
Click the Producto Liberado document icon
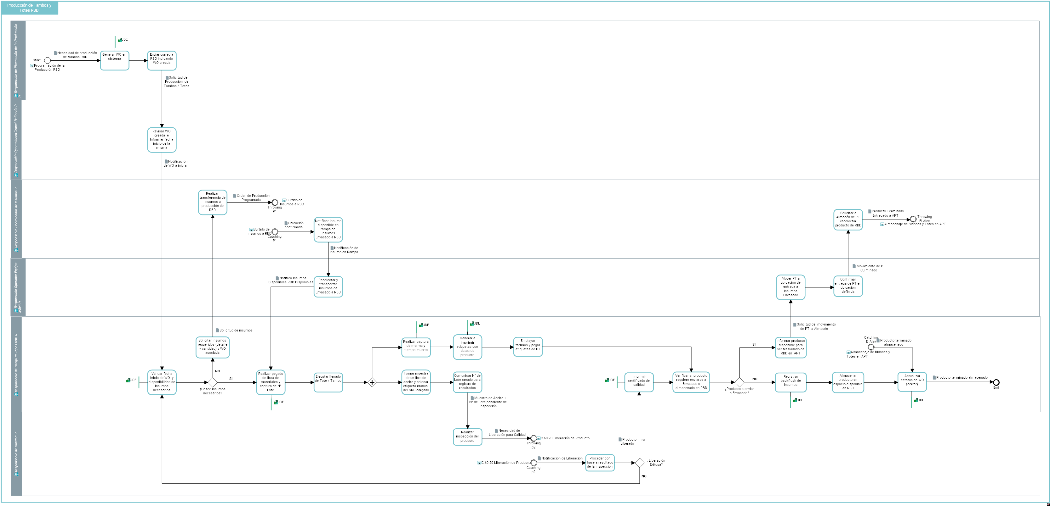pyautogui.click(x=620, y=439)
